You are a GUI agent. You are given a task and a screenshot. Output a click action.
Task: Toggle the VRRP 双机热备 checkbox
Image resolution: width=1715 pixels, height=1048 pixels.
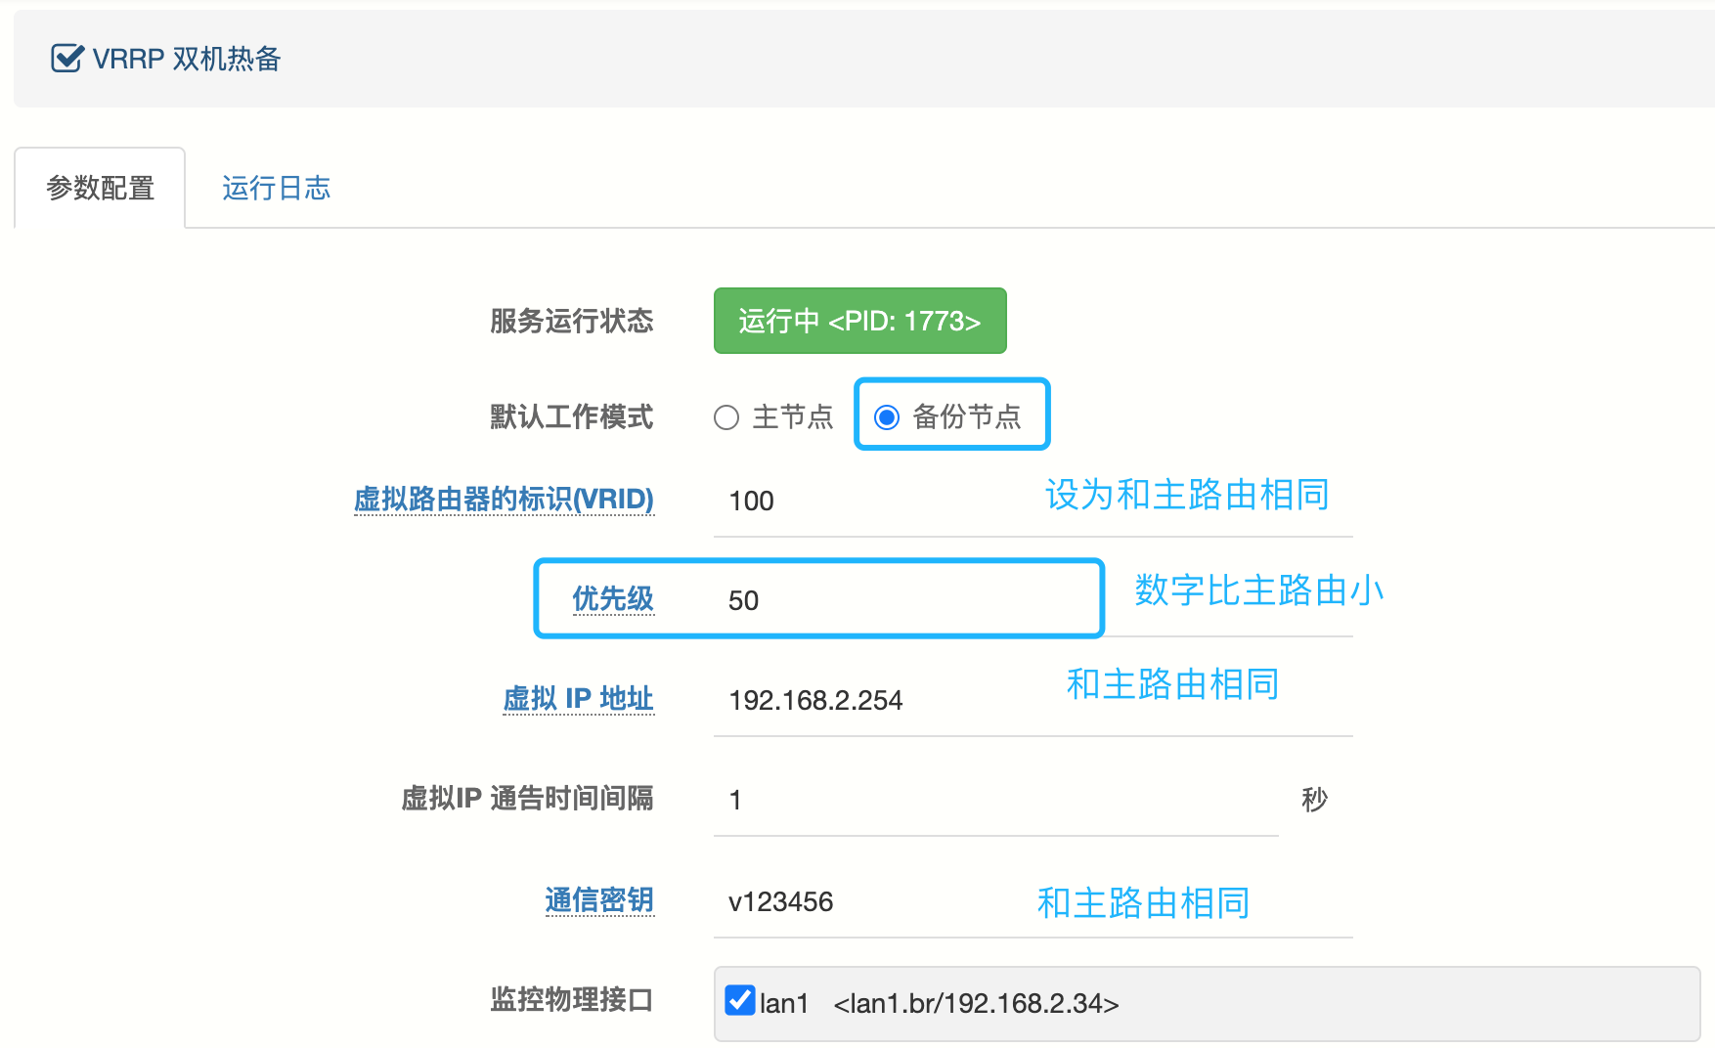tap(66, 59)
